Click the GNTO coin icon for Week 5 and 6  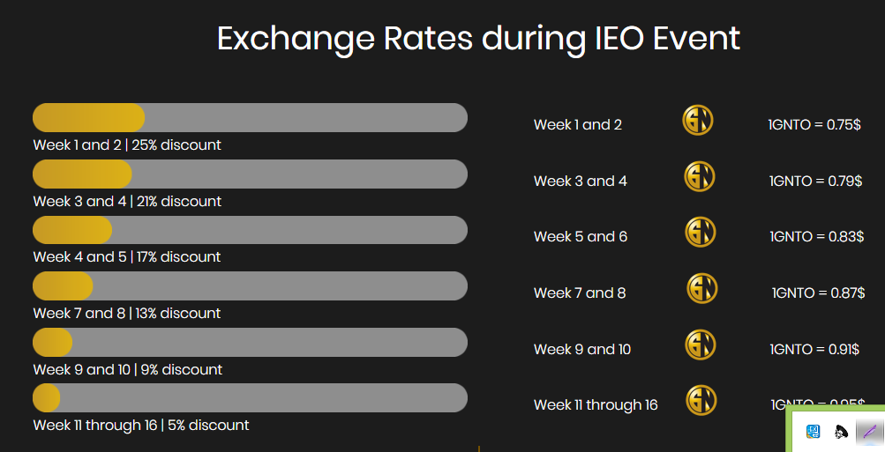(700, 233)
